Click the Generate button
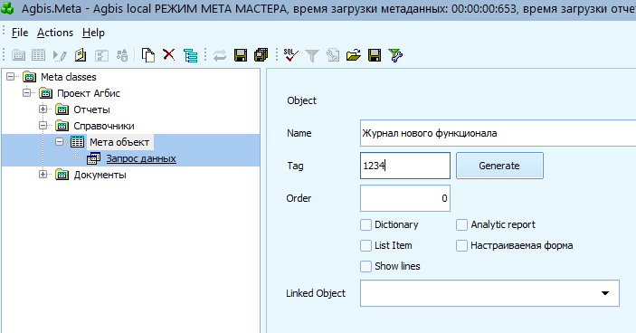Image resolution: width=636 pixels, height=333 pixels. [499, 166]
